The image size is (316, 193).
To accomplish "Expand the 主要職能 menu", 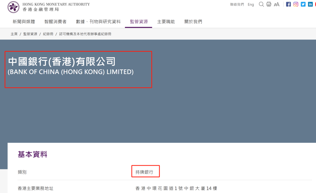I will (166, 22).
